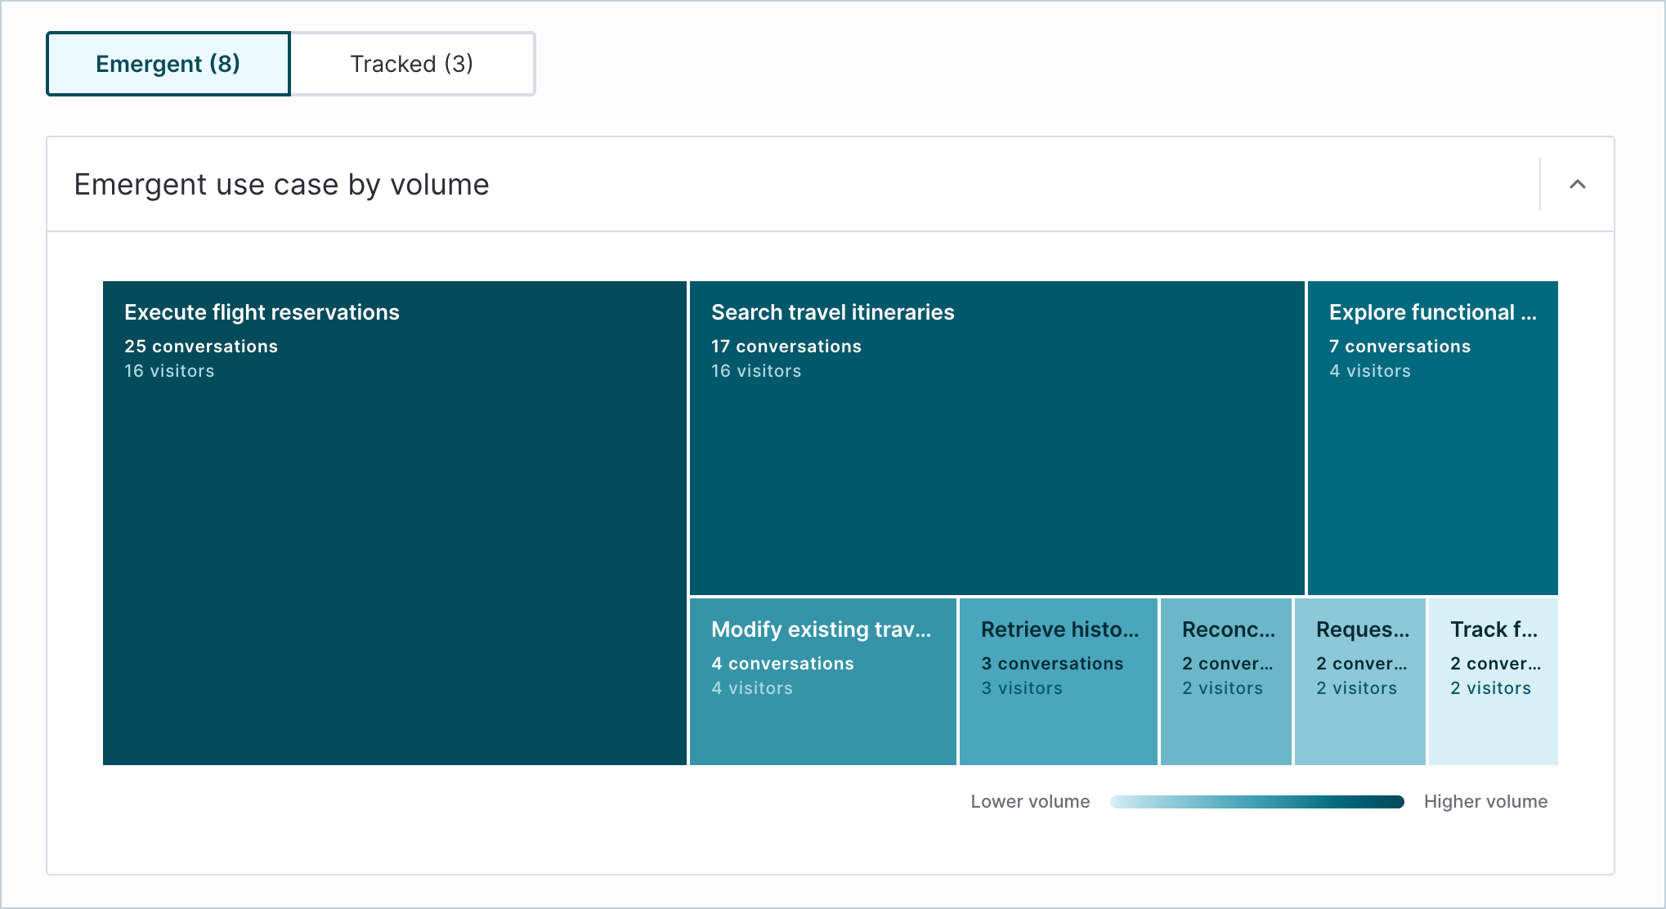Viewport: 1666px width, 909px height.
Task: Open the Track f... treemap tile
Action: [x=1494, y=682]
